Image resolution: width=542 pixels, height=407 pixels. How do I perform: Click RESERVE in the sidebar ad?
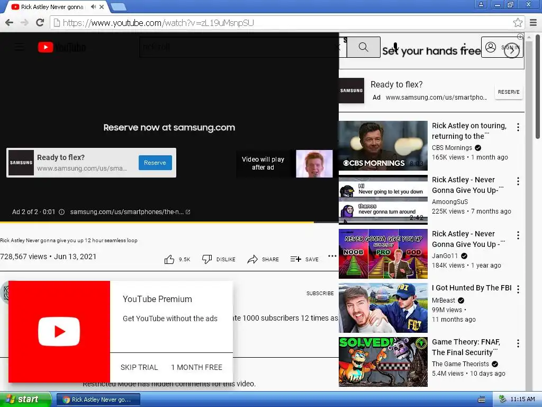pos(509,92)
